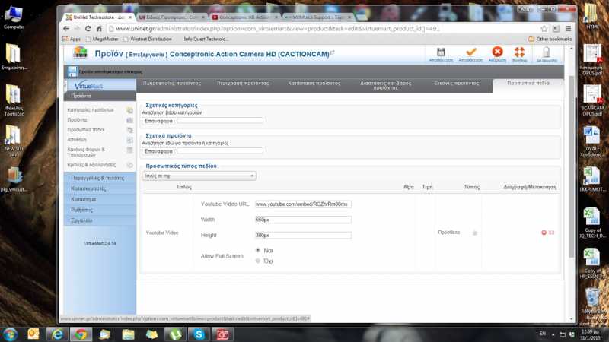The height and width of the screenshot is (342, 609).
Task: Open MegaMaster bookmark
Action: tap(102, 40)
